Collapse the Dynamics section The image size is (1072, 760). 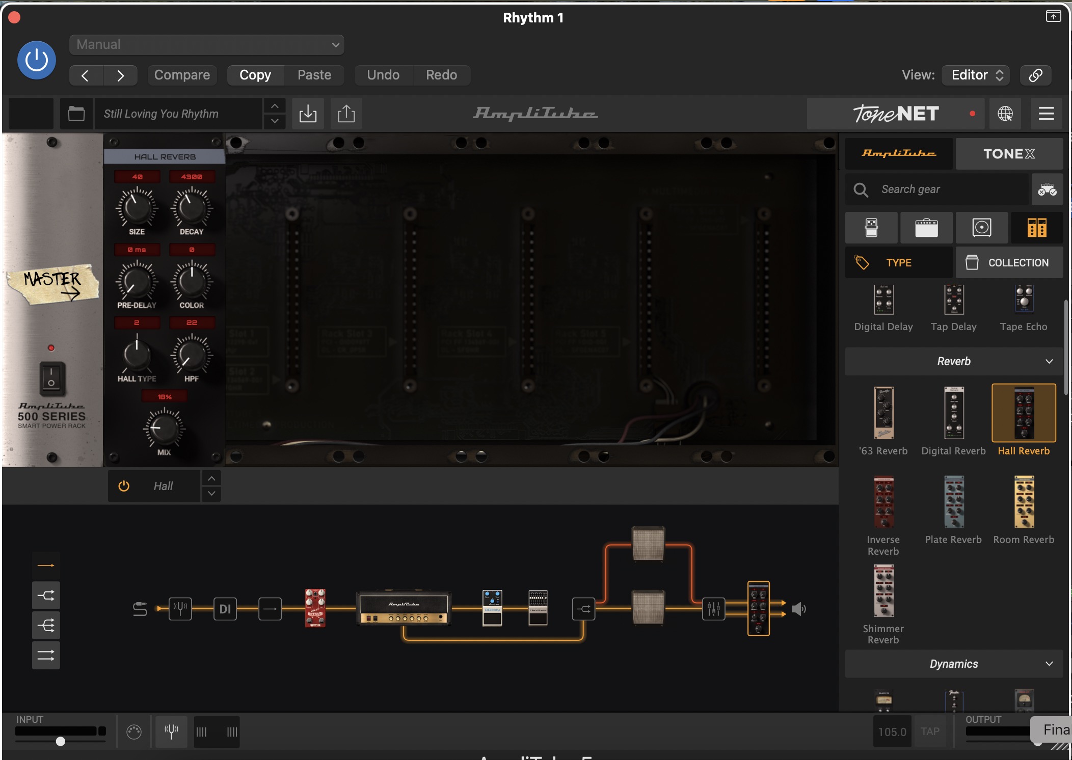[x=954, y=664]
